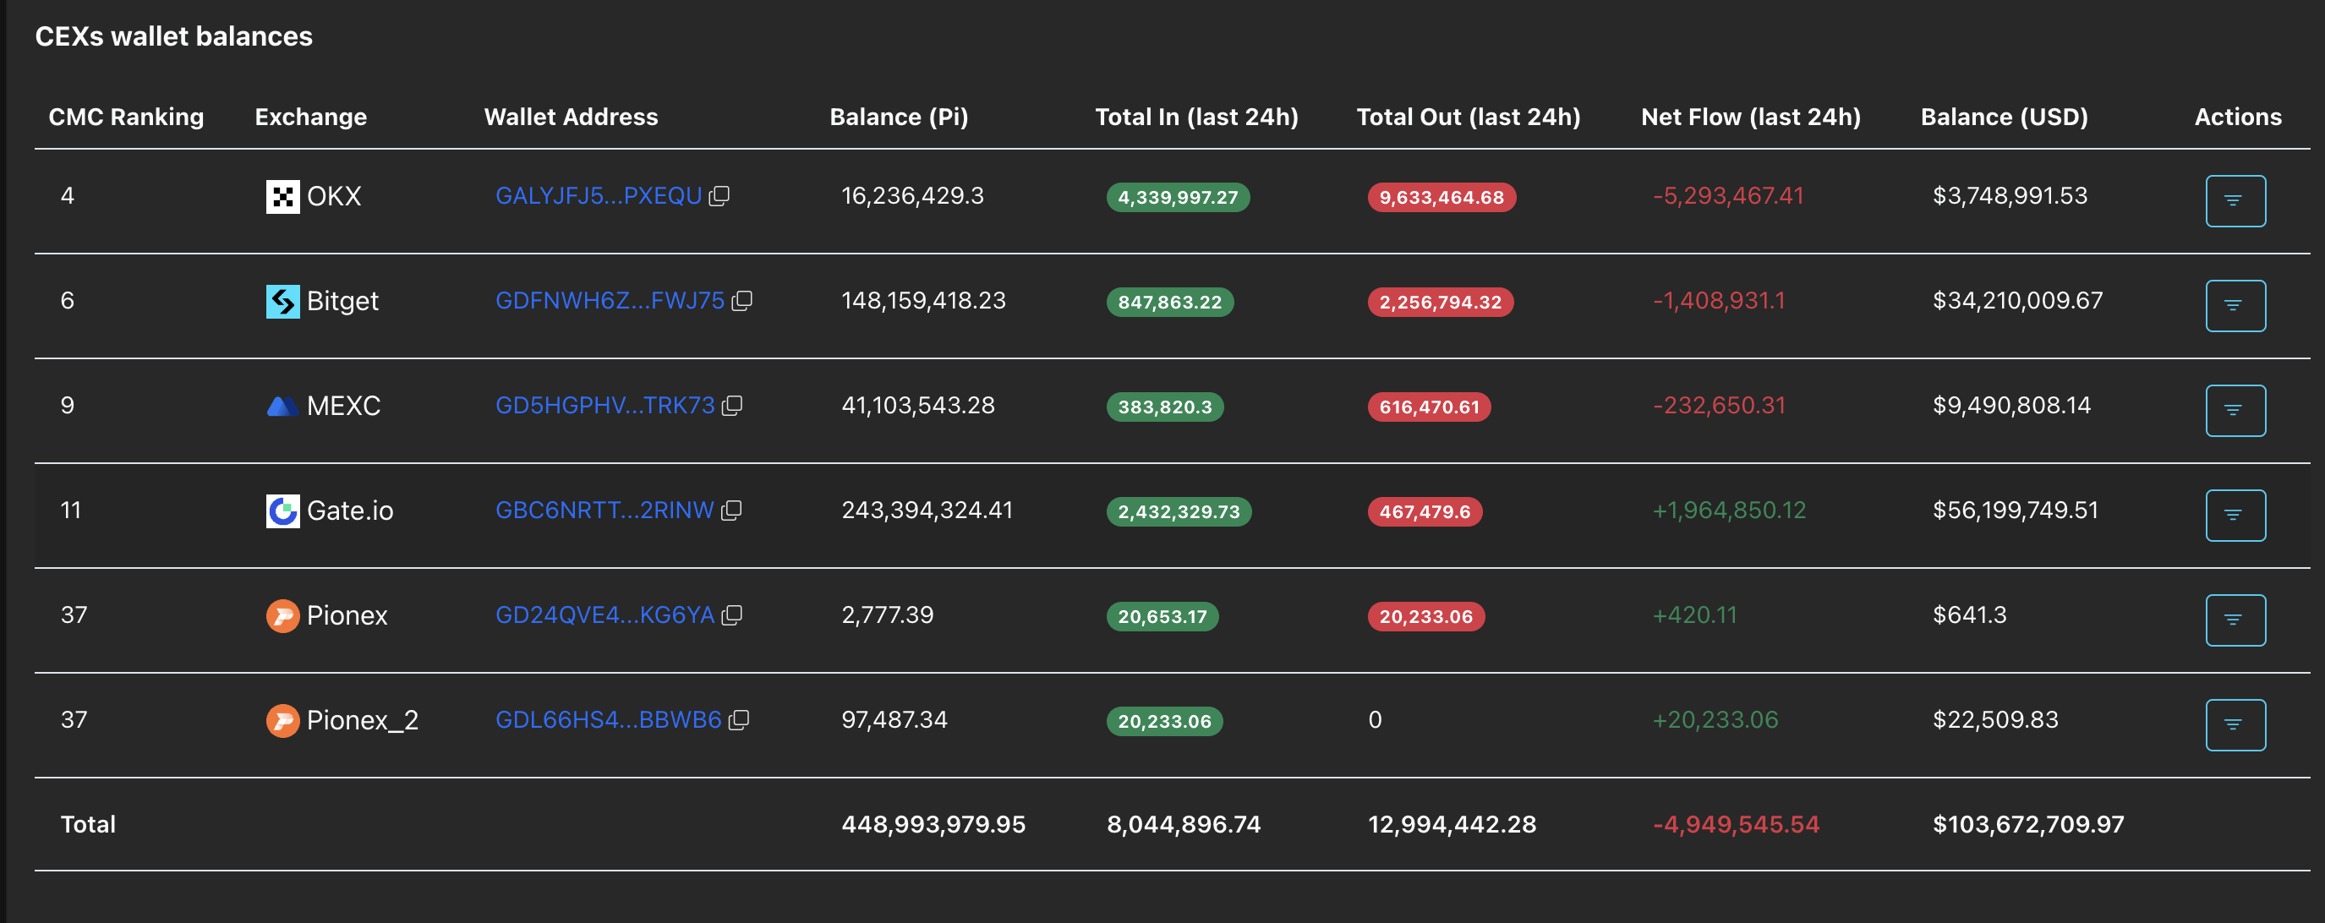Copy the OKX wallet address
The image size is (2325, 923).
719,196
